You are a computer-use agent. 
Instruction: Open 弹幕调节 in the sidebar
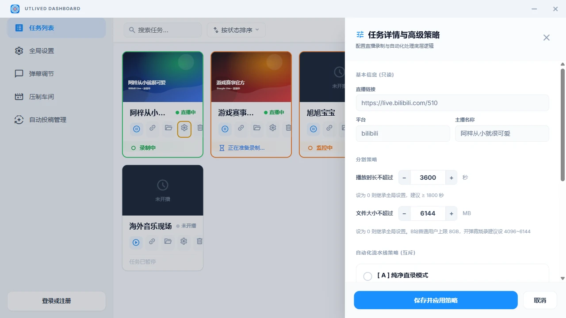tap(57, 74)
